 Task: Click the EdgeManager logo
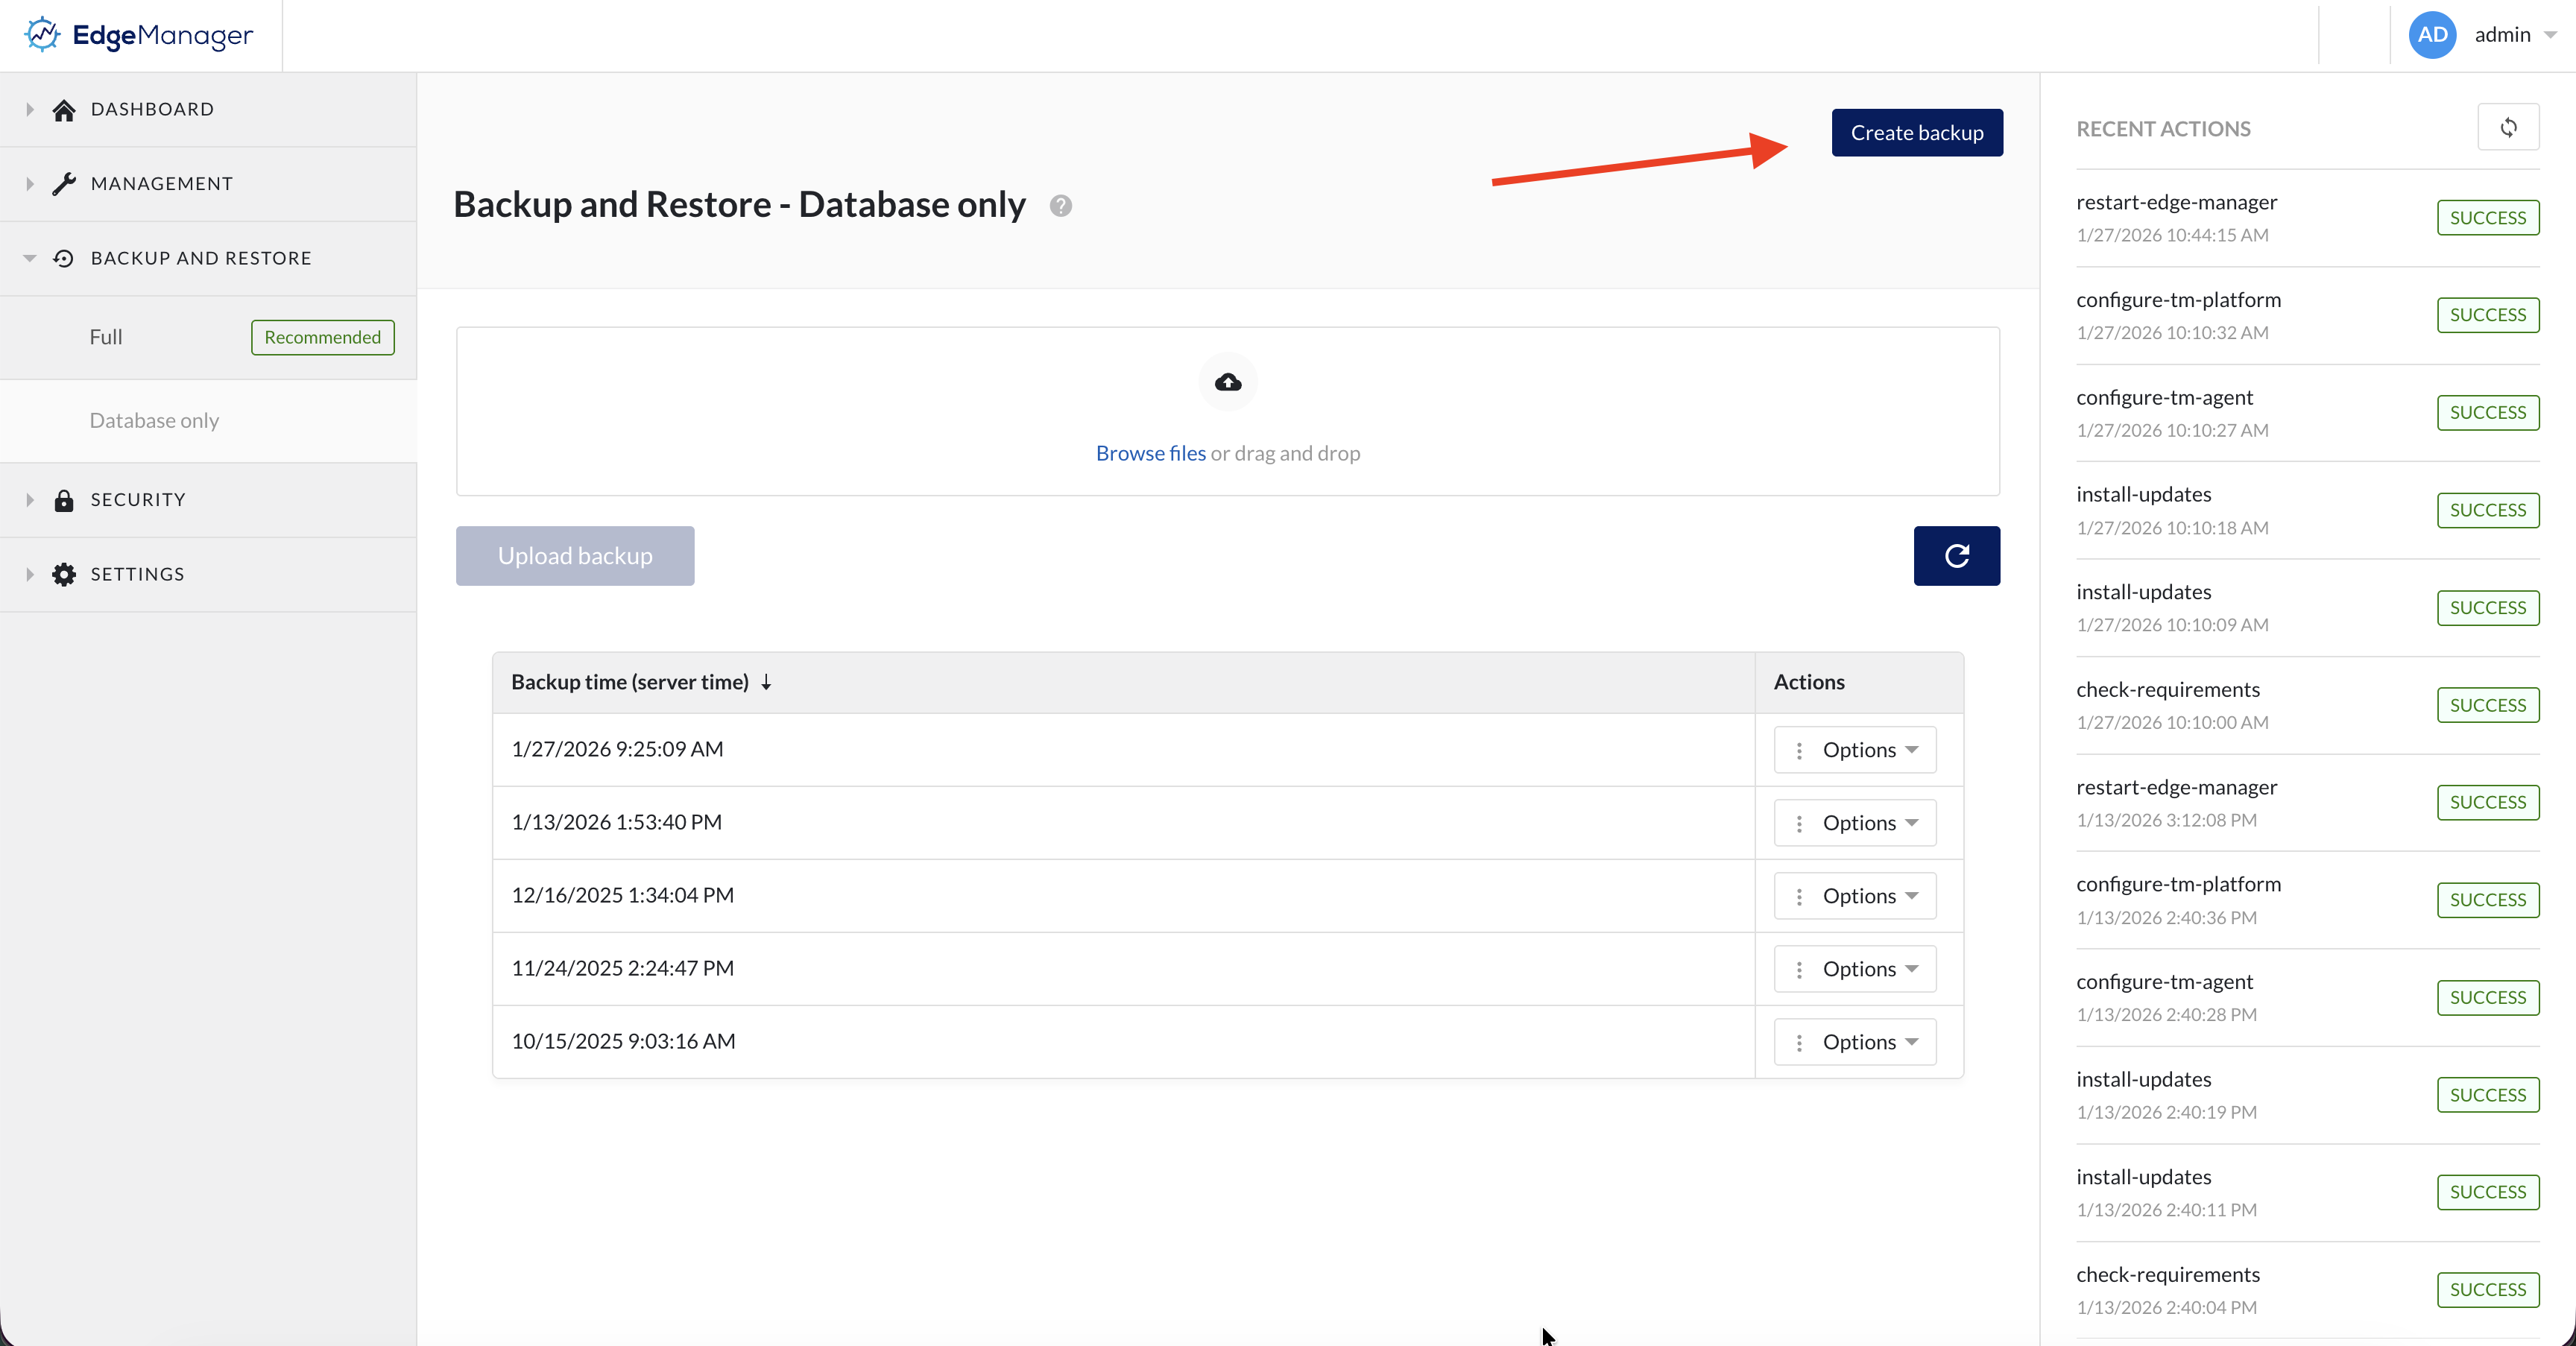point(139,35)
